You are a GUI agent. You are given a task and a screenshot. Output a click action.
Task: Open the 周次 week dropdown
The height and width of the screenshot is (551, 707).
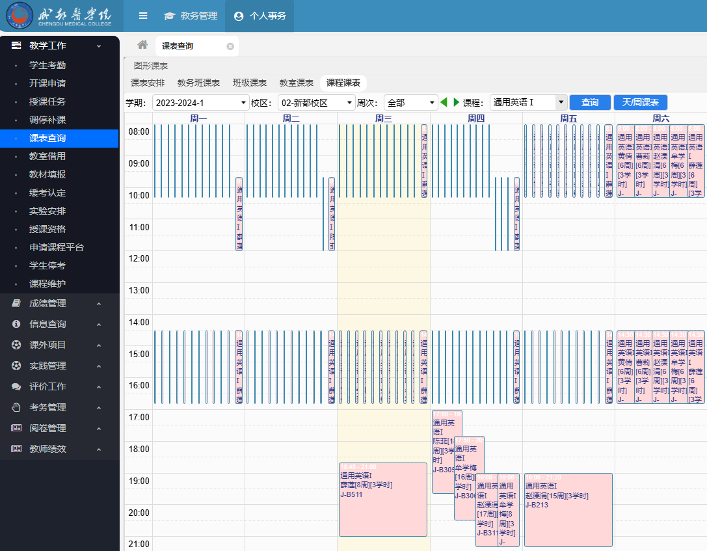(x=410, y=103)
